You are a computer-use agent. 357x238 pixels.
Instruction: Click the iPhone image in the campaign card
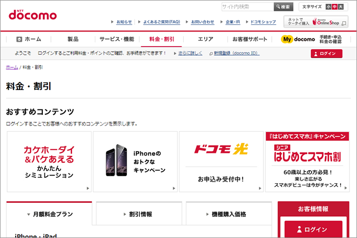pyautogui.click(x=116, y=160)
